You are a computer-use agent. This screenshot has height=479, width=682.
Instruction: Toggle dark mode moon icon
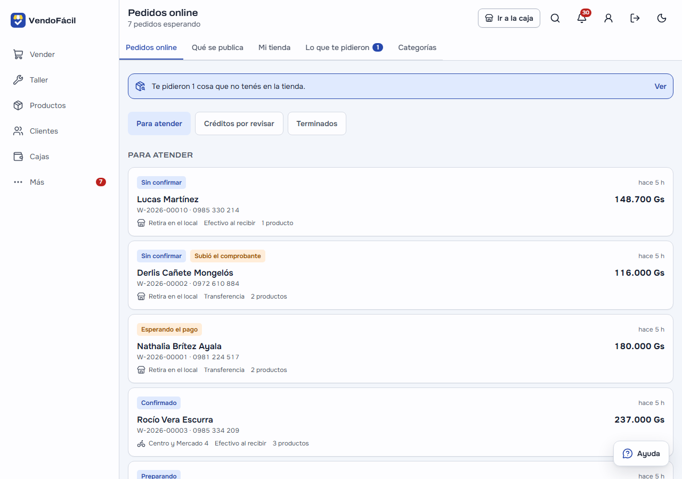tap(662, 18)
